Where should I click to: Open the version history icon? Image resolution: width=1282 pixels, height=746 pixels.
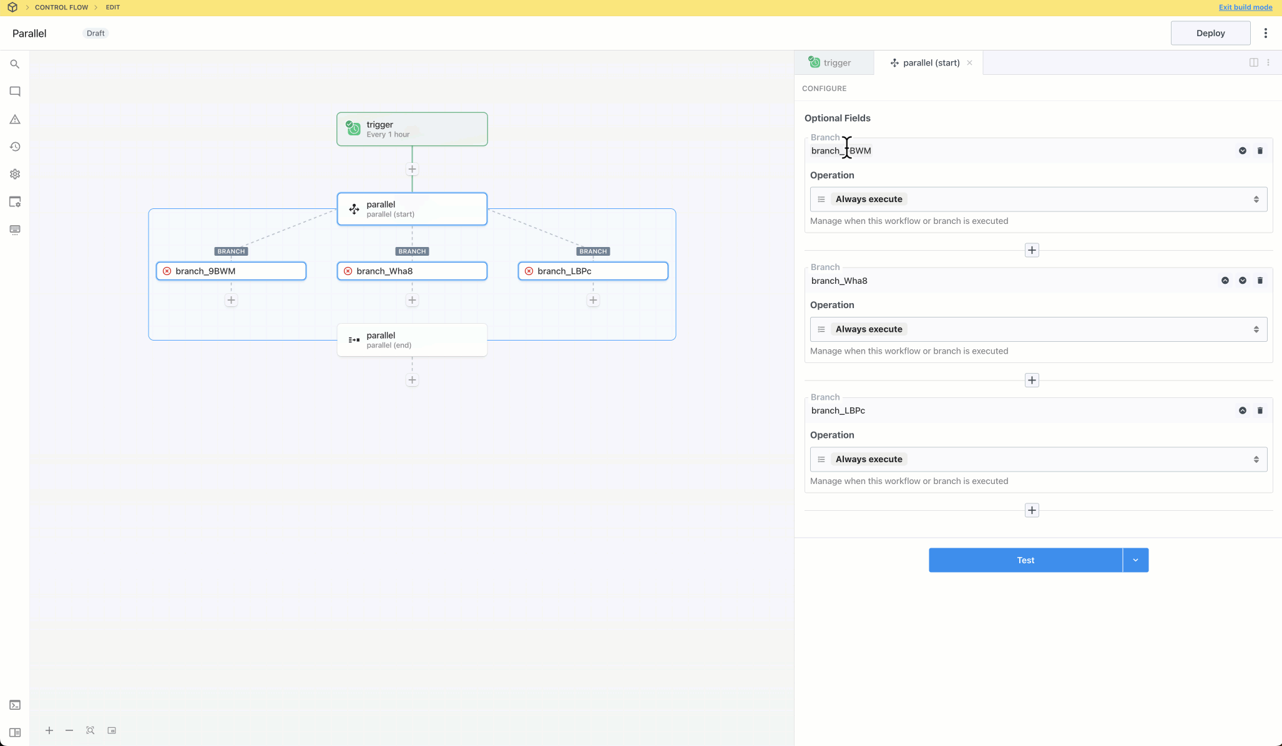point(15,147)
